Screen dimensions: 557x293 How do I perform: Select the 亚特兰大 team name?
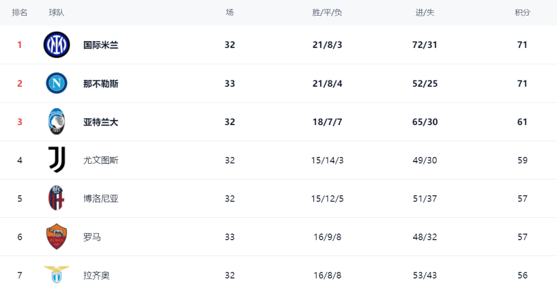point(101,122)
